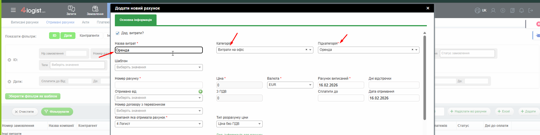Go to the Виписані рахунки tab
Viewport: 540px width, 135px height.
pos(25,22)
